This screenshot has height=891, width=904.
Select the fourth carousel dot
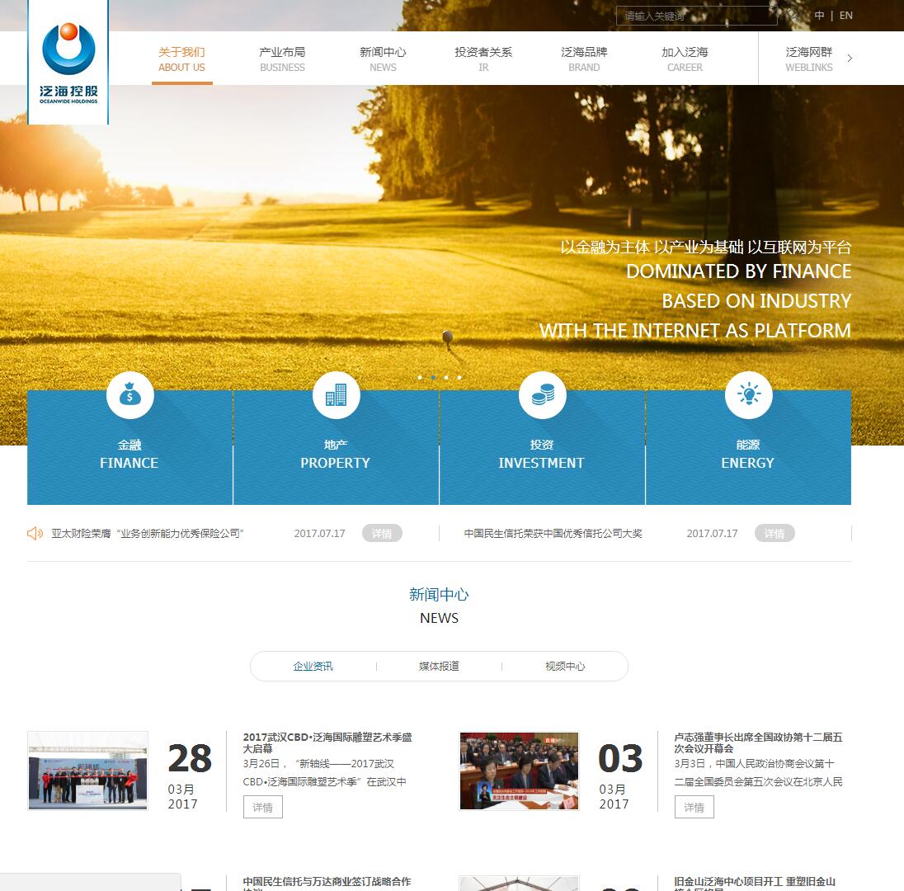(459, 377)
